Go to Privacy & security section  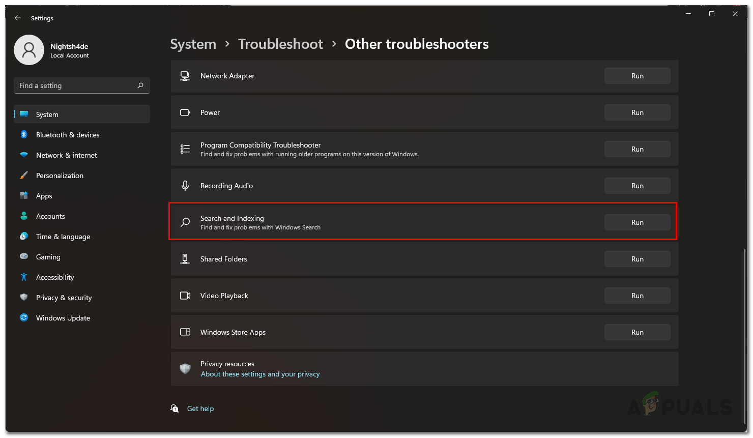(64, 298)
